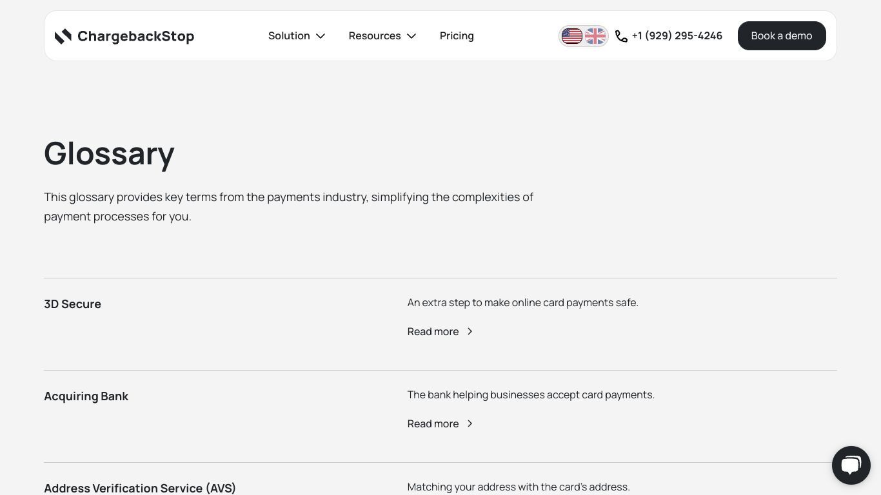Open the Resources menu label

(375, 36)
